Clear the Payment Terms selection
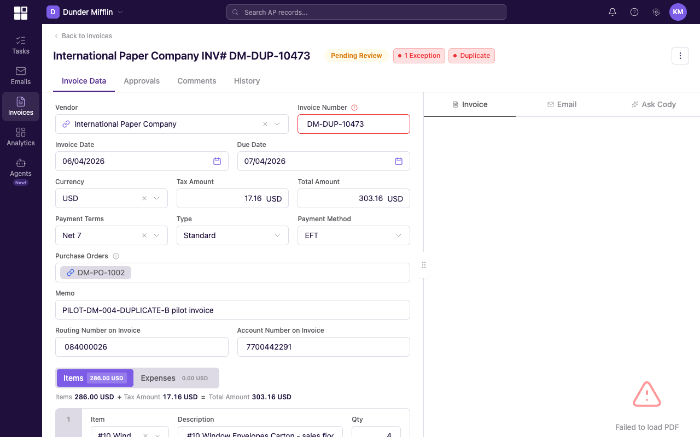Screen dimensions: 700x437 [144, 235]
